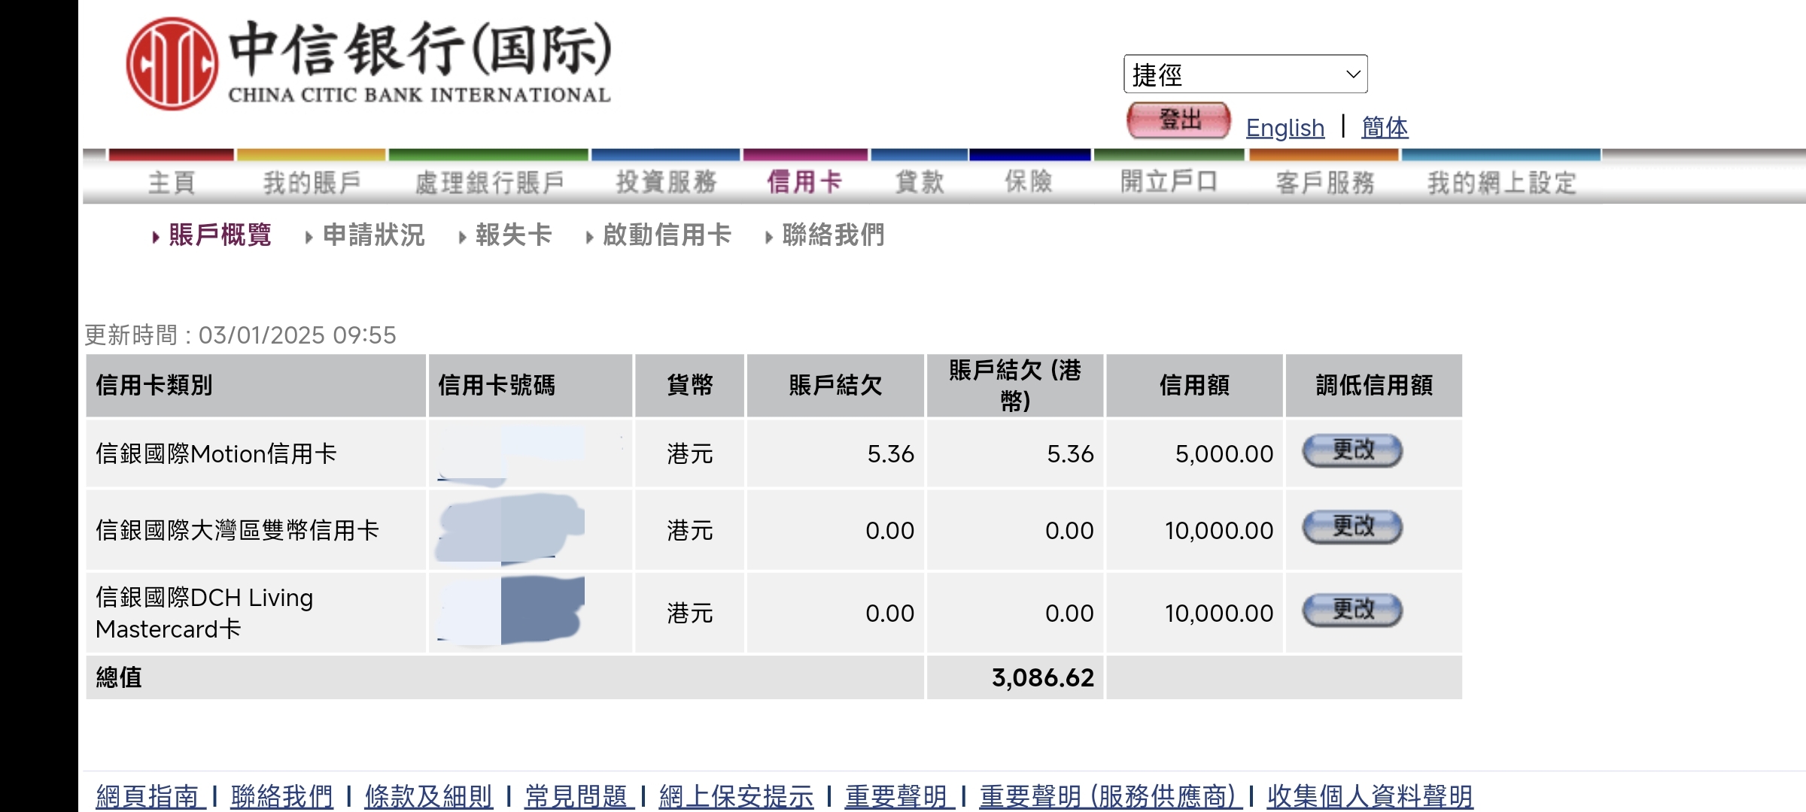Open the 開立戶口 menu
Image resolution: width=1806 pixels, height=812 pixels.
(1169, 182)
